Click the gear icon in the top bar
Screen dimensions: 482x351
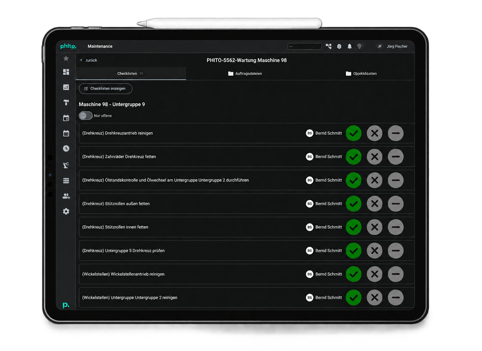339,46
